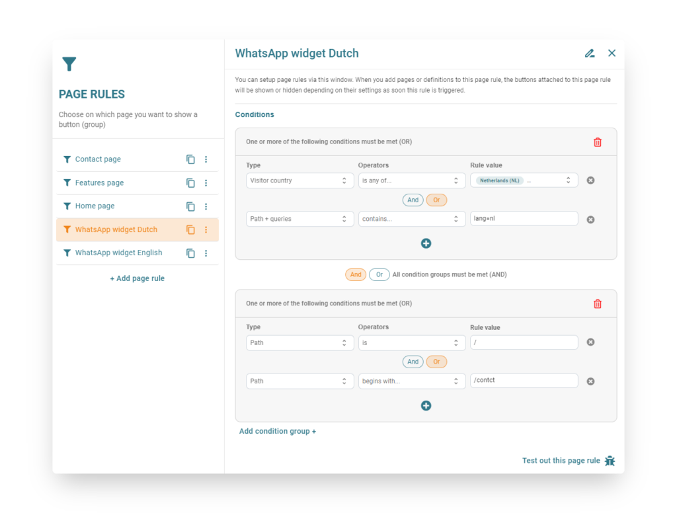Remove the Visitor country condition row
The width and height of the screenshot is (677, 513).
coord(590,180)
